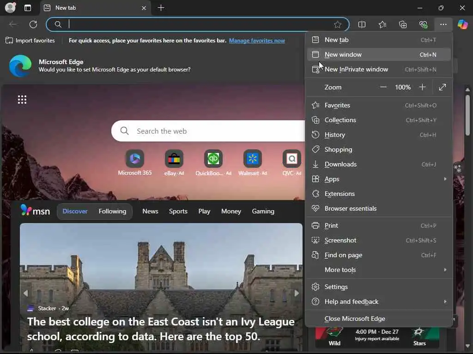
Task: Open Downloads from the menu
Action: (x=379, y=165)
